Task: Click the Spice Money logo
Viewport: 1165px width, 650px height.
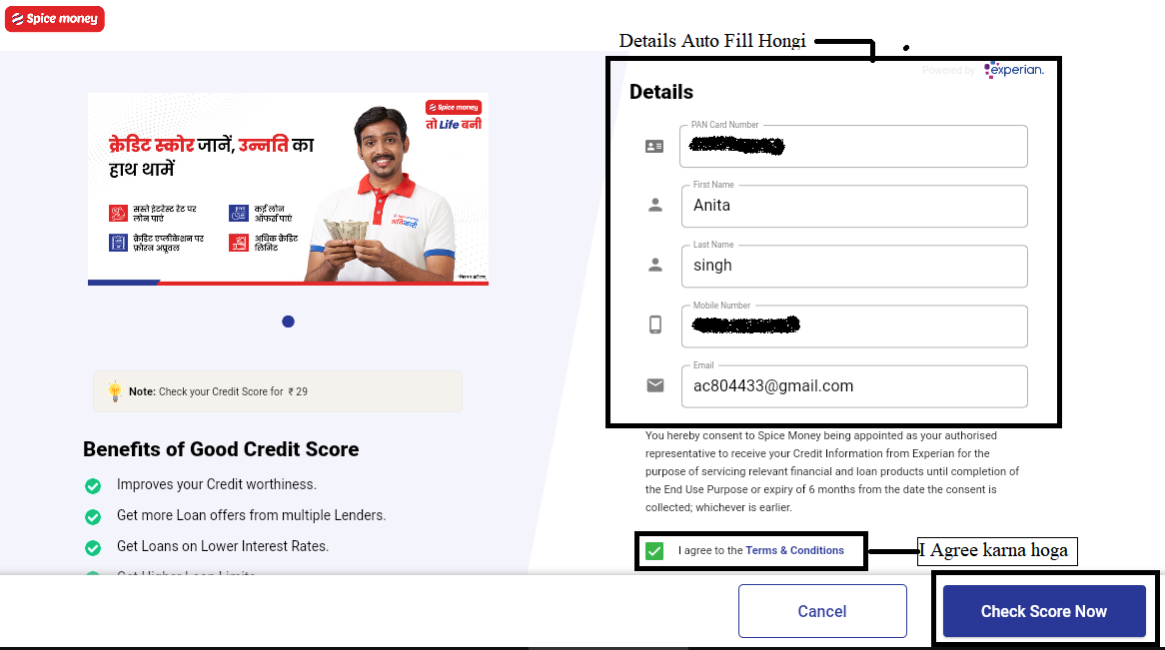Action: (55, 19)
